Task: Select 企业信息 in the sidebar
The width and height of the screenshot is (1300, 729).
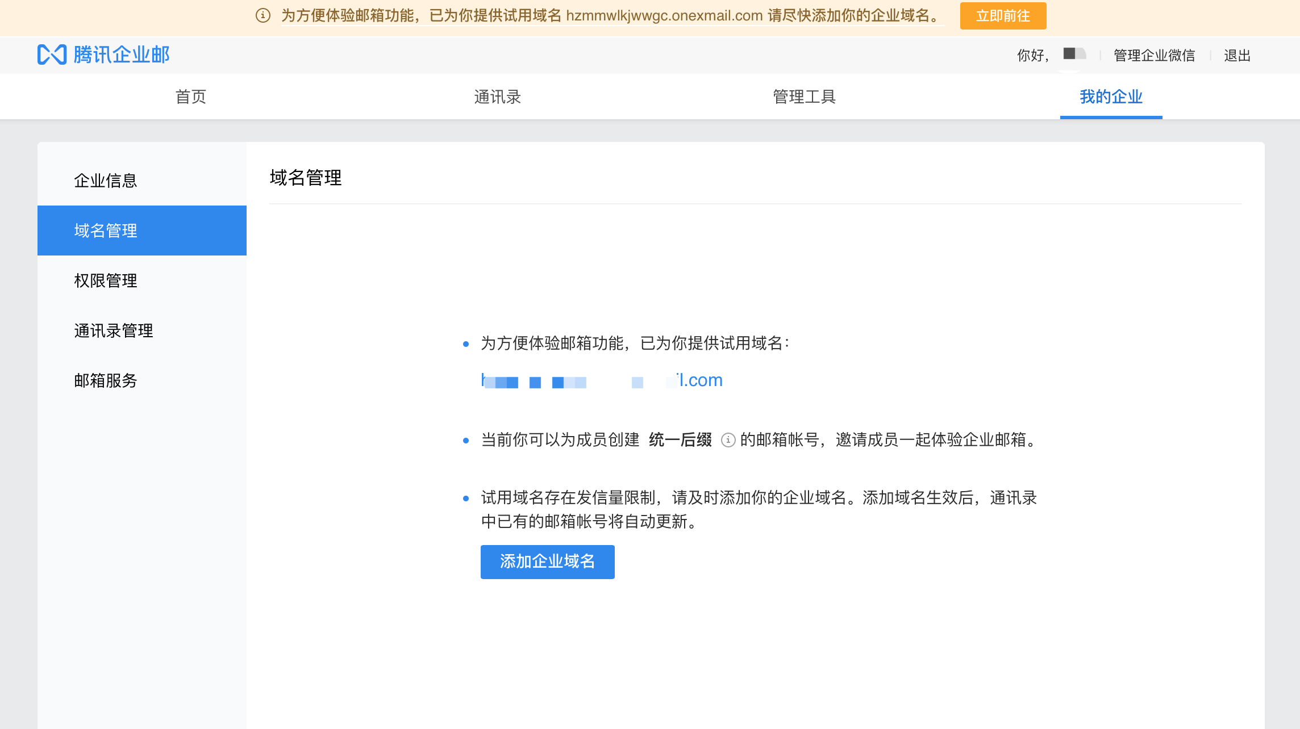Action: click(x=106, y=180)
